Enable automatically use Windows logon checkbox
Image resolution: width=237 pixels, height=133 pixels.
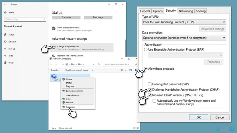tap(154, 101)
